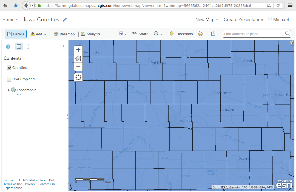Zoom in on the map
The image size is (296, 192).
pos(78,50)
